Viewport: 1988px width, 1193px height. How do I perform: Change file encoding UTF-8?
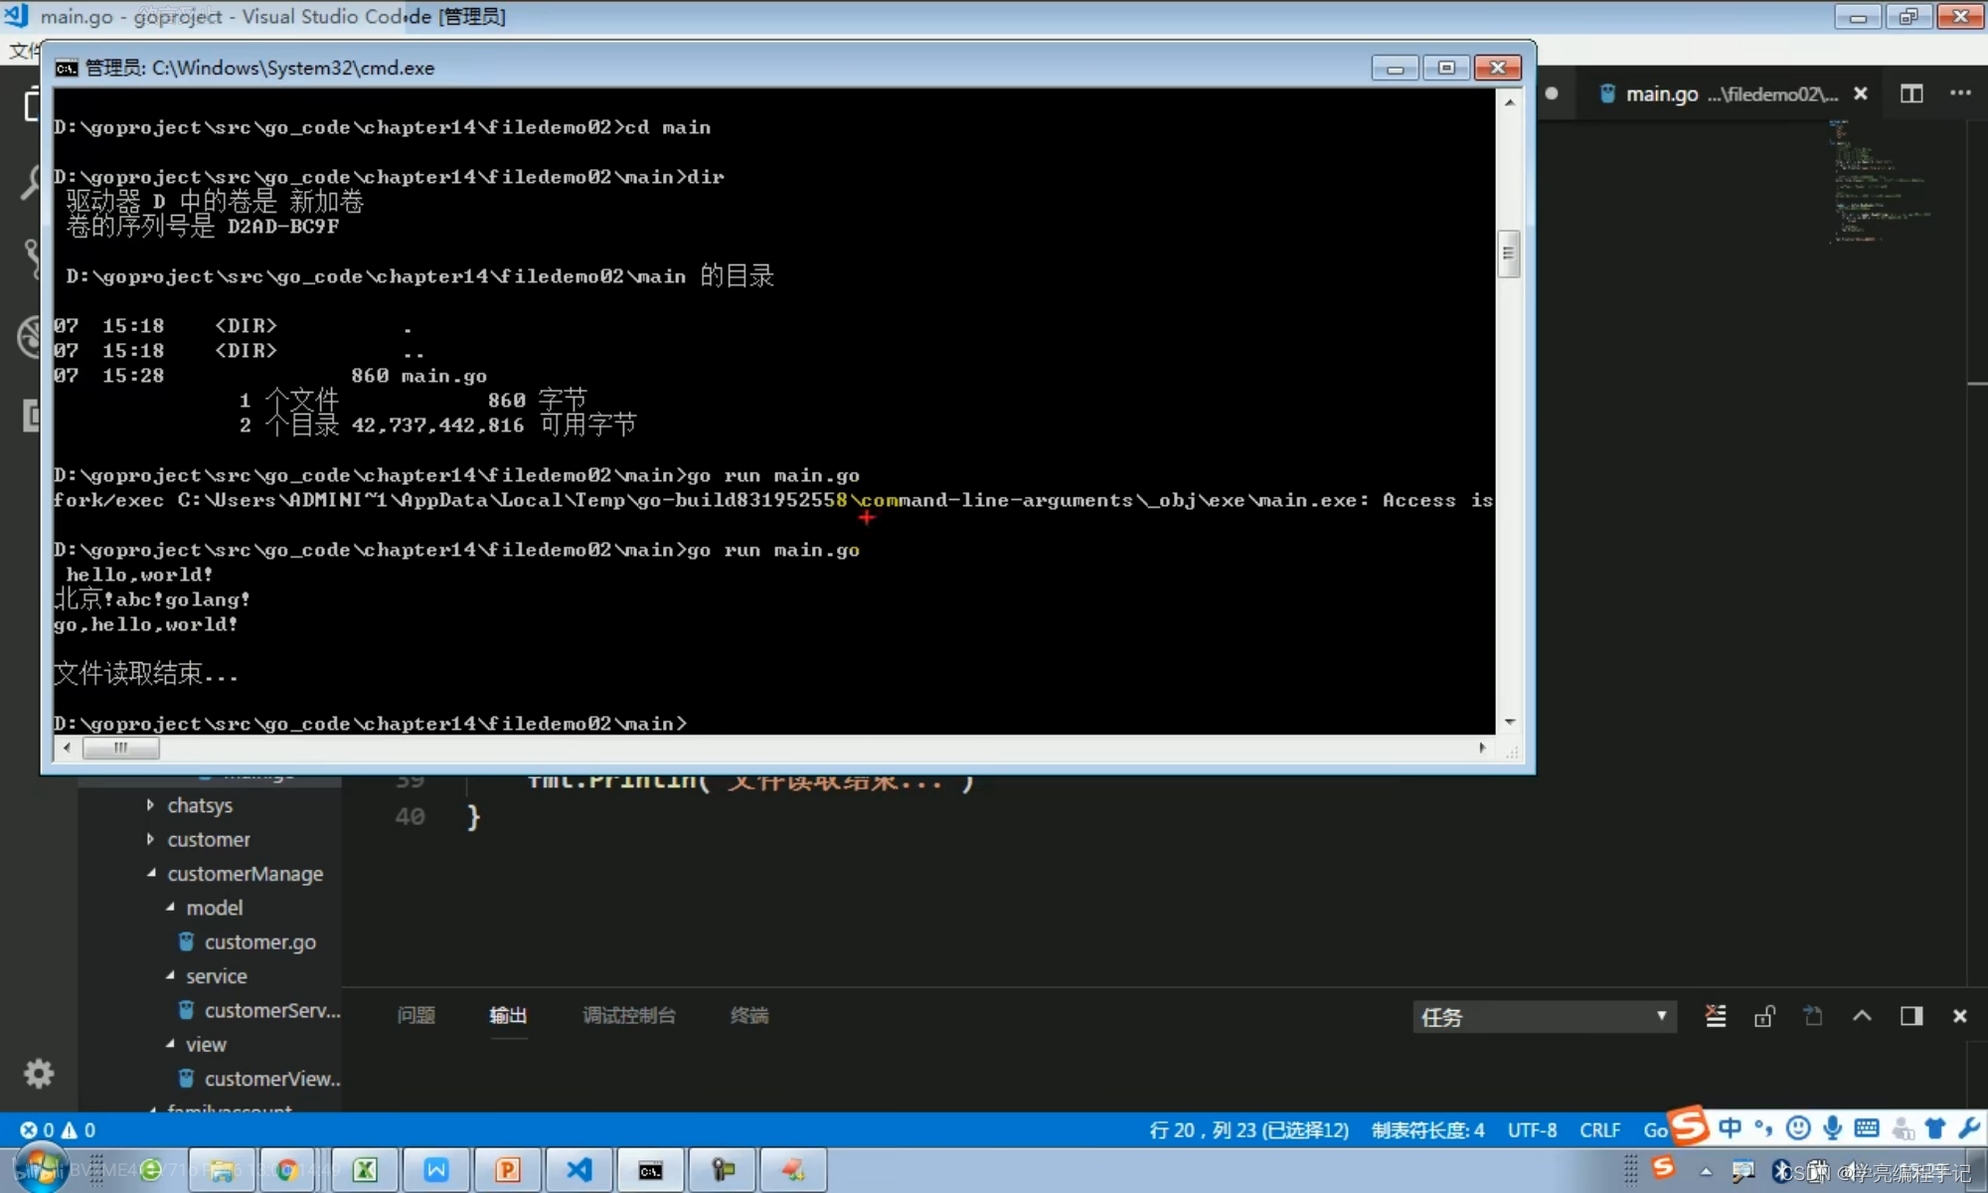(x=1532, y=1130)
